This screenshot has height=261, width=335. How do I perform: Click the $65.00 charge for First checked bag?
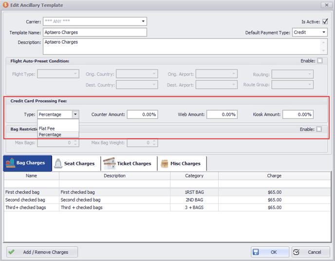tap(275, 192)
